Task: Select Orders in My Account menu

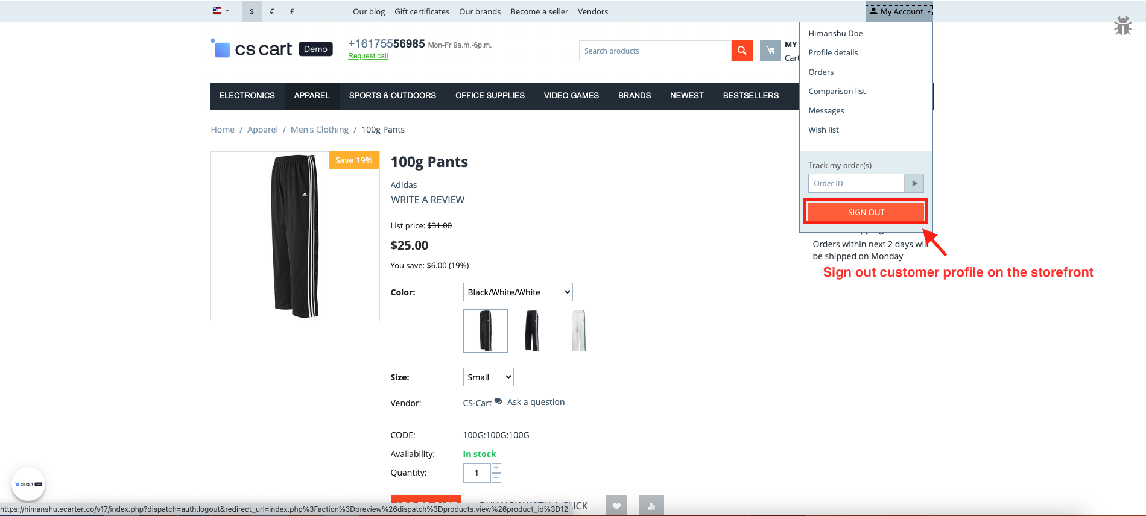Action: click(x=821, y=72)
